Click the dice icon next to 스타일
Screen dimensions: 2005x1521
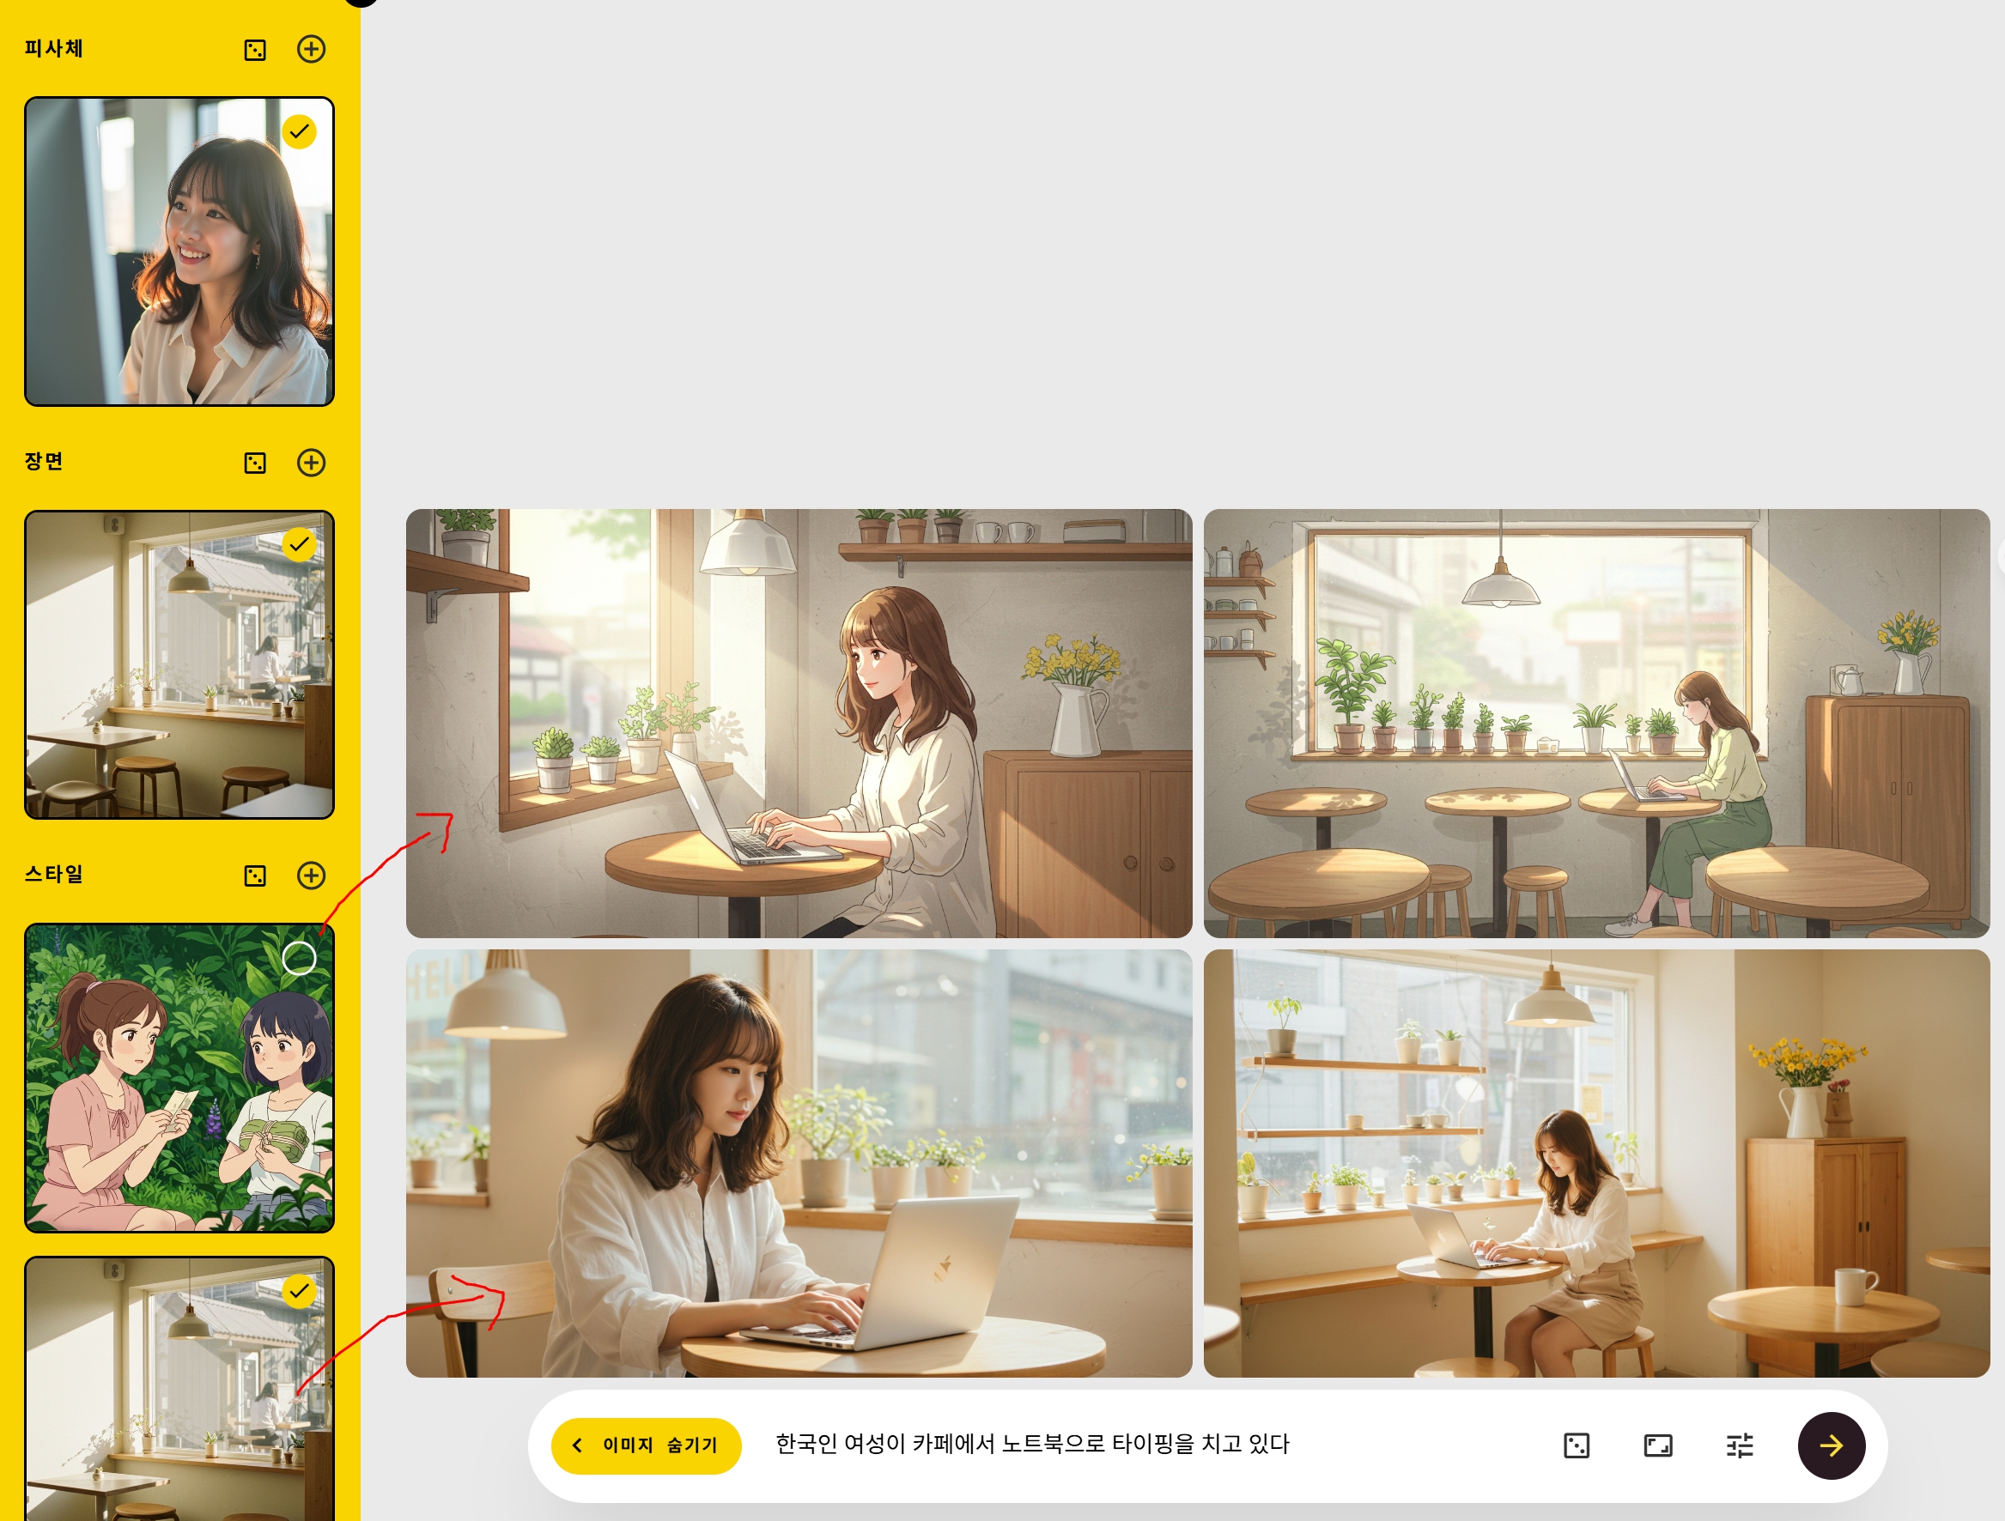[255, 876]
